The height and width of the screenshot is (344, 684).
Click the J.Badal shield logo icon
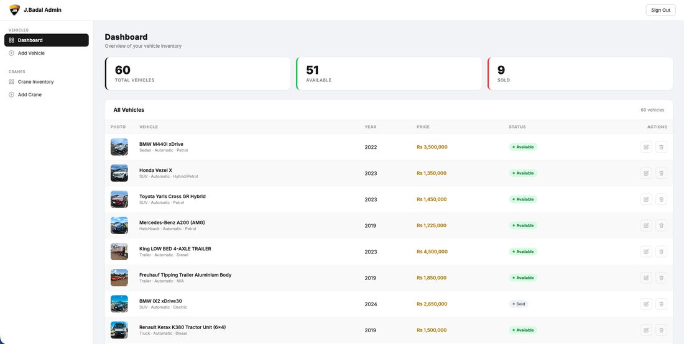point(14,9)
